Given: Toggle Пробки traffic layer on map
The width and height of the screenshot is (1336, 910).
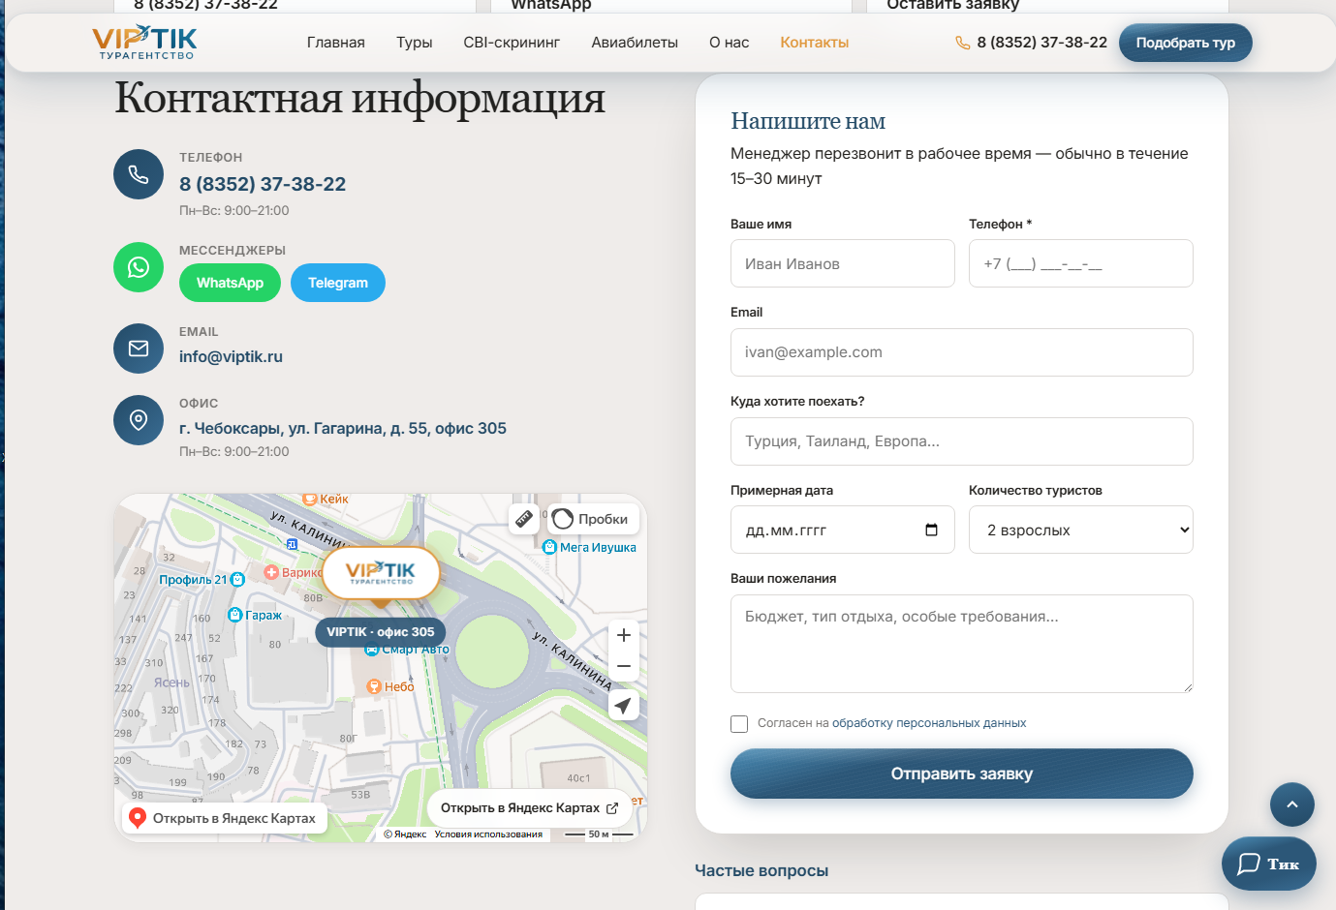Looking at the screenshot, I should [x=591, y=519].
